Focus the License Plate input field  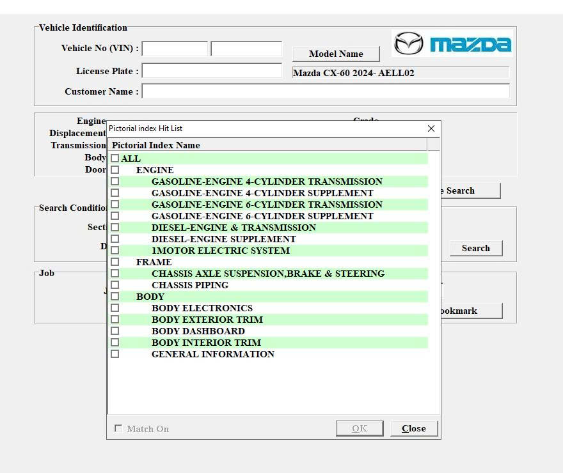click(212, 71)
